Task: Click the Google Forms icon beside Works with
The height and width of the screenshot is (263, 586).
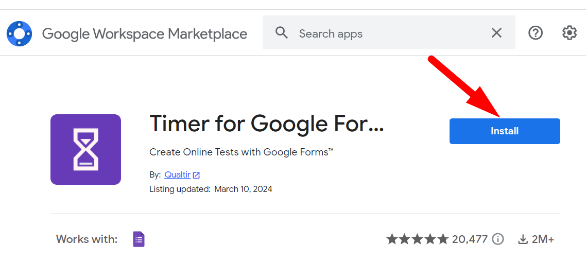Action: (139, 239)
